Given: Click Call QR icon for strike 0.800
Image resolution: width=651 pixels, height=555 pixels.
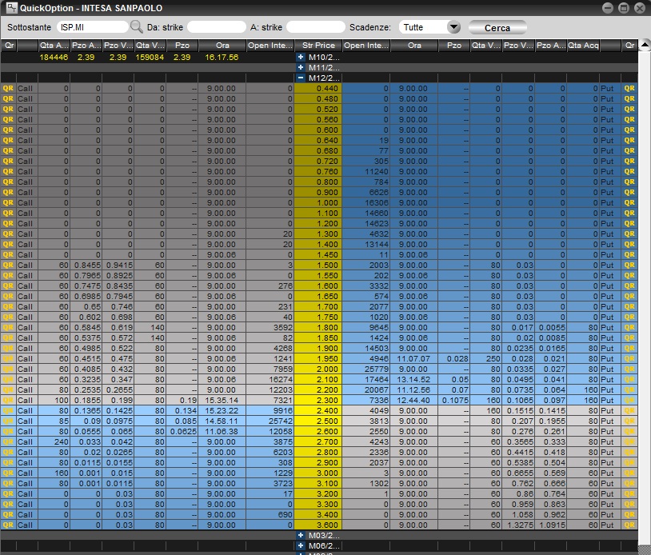Looking at the screenshot, I should coord(8,182).
